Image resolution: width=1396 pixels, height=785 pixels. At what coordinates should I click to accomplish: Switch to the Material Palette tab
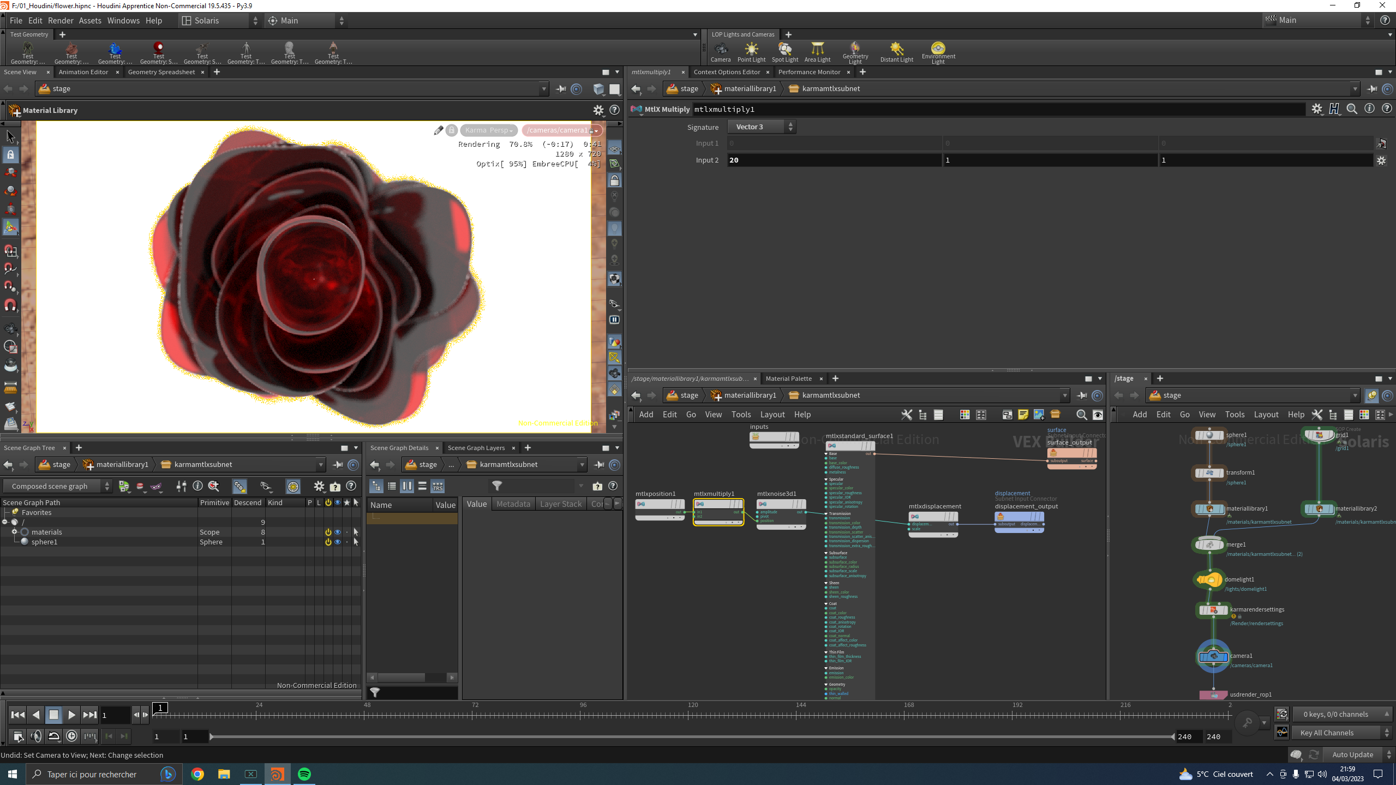pyautogui.click(x=788, y=379)
